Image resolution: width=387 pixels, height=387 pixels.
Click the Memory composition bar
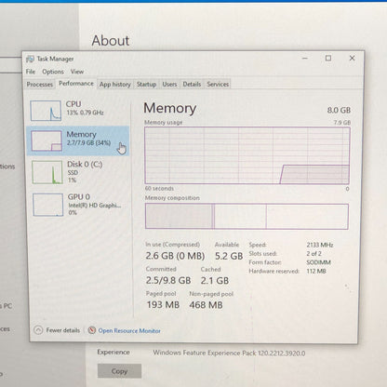point(247,217)
